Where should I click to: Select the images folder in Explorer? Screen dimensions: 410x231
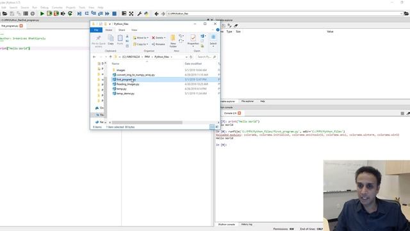click(x=121, y=70)
